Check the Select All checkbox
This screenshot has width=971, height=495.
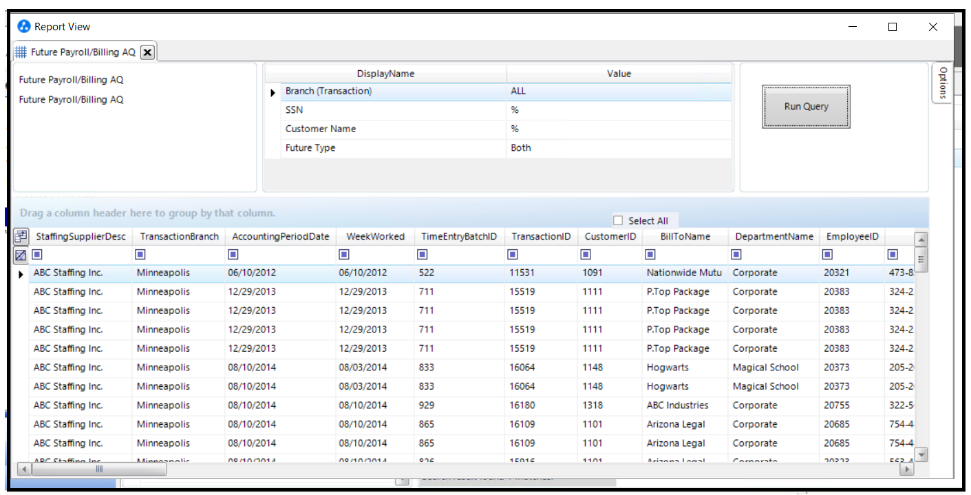[618, 220]
